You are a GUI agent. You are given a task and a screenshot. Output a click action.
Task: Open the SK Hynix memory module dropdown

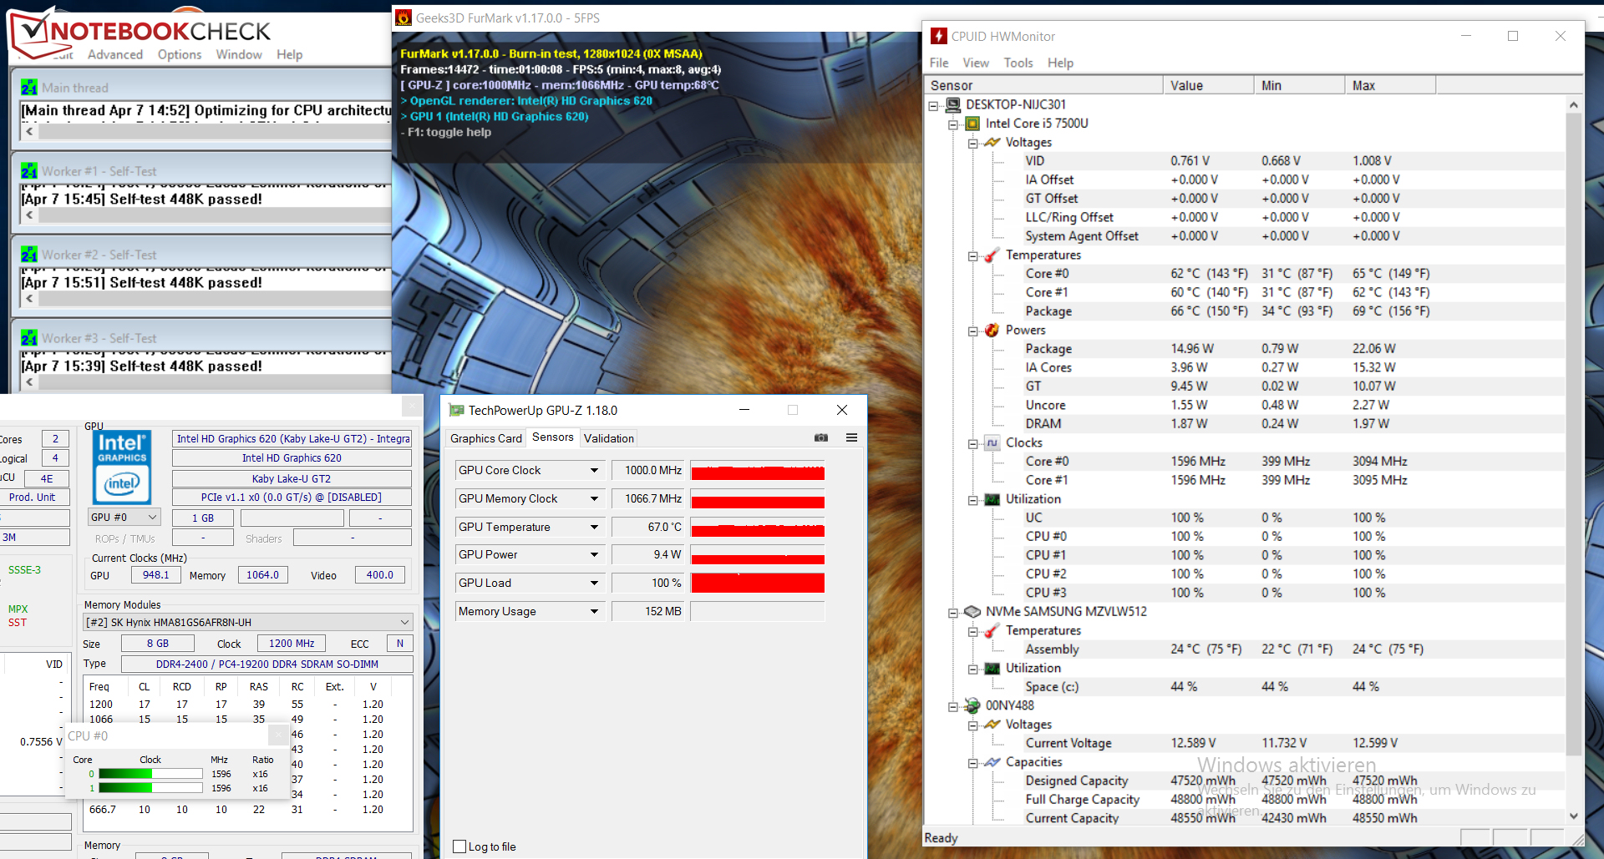pyautogui.click(x=248, y=622)
